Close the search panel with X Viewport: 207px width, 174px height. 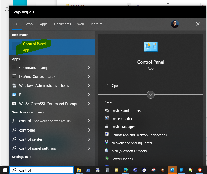pos(198,24)
